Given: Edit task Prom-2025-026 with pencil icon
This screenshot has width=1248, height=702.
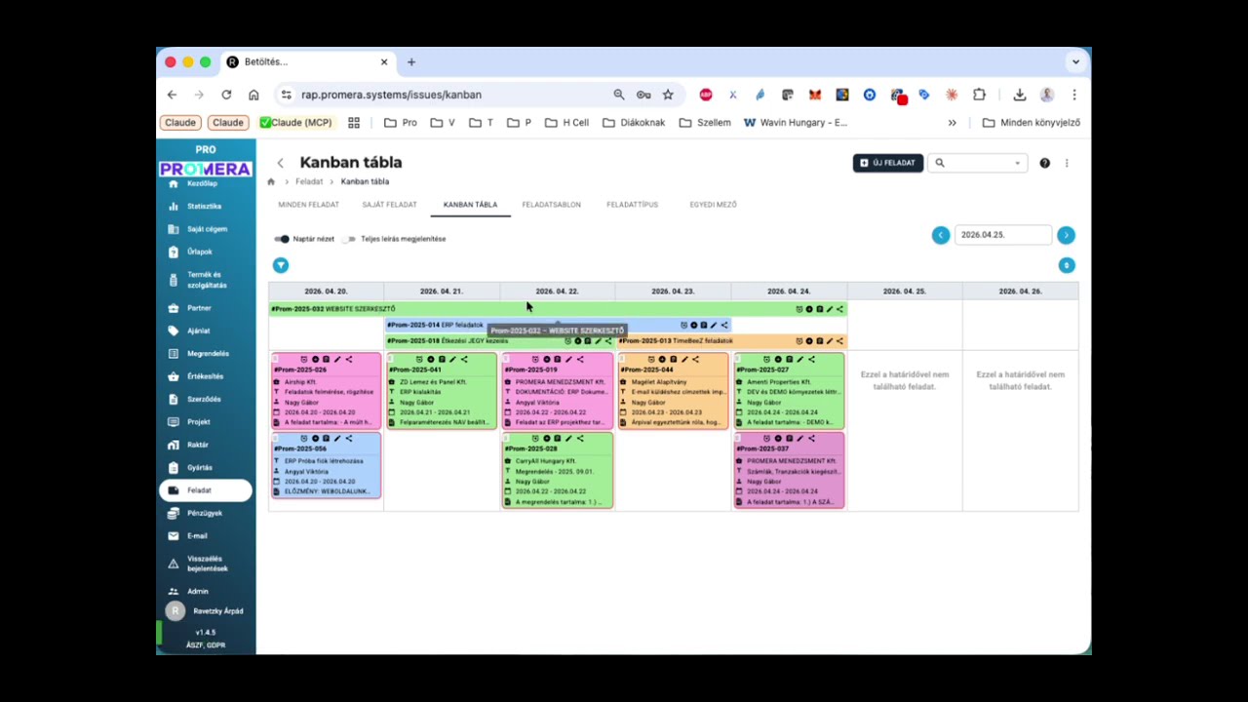Looking at the screenshot, I should tap(337, 360).
